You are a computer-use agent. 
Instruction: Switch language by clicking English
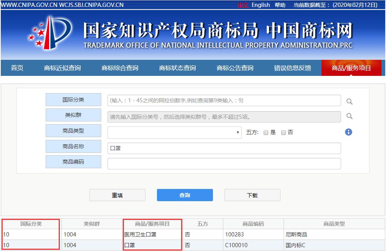(x=261, y=5)
